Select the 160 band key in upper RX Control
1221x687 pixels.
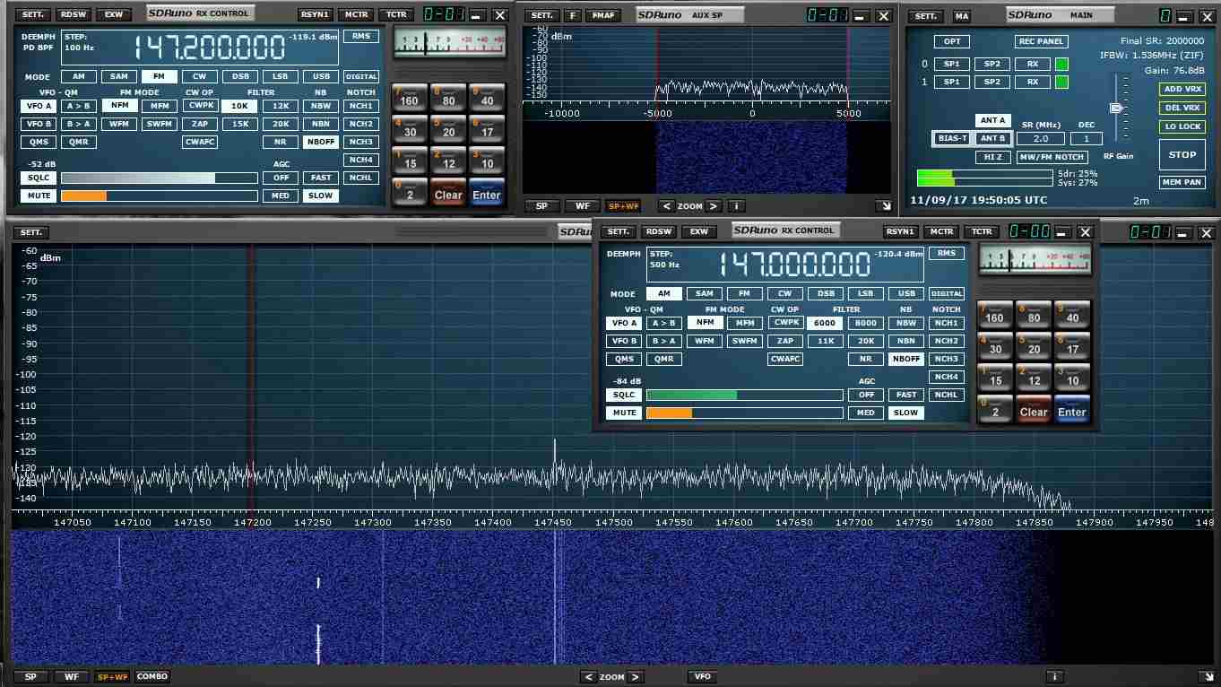[410, 97]
